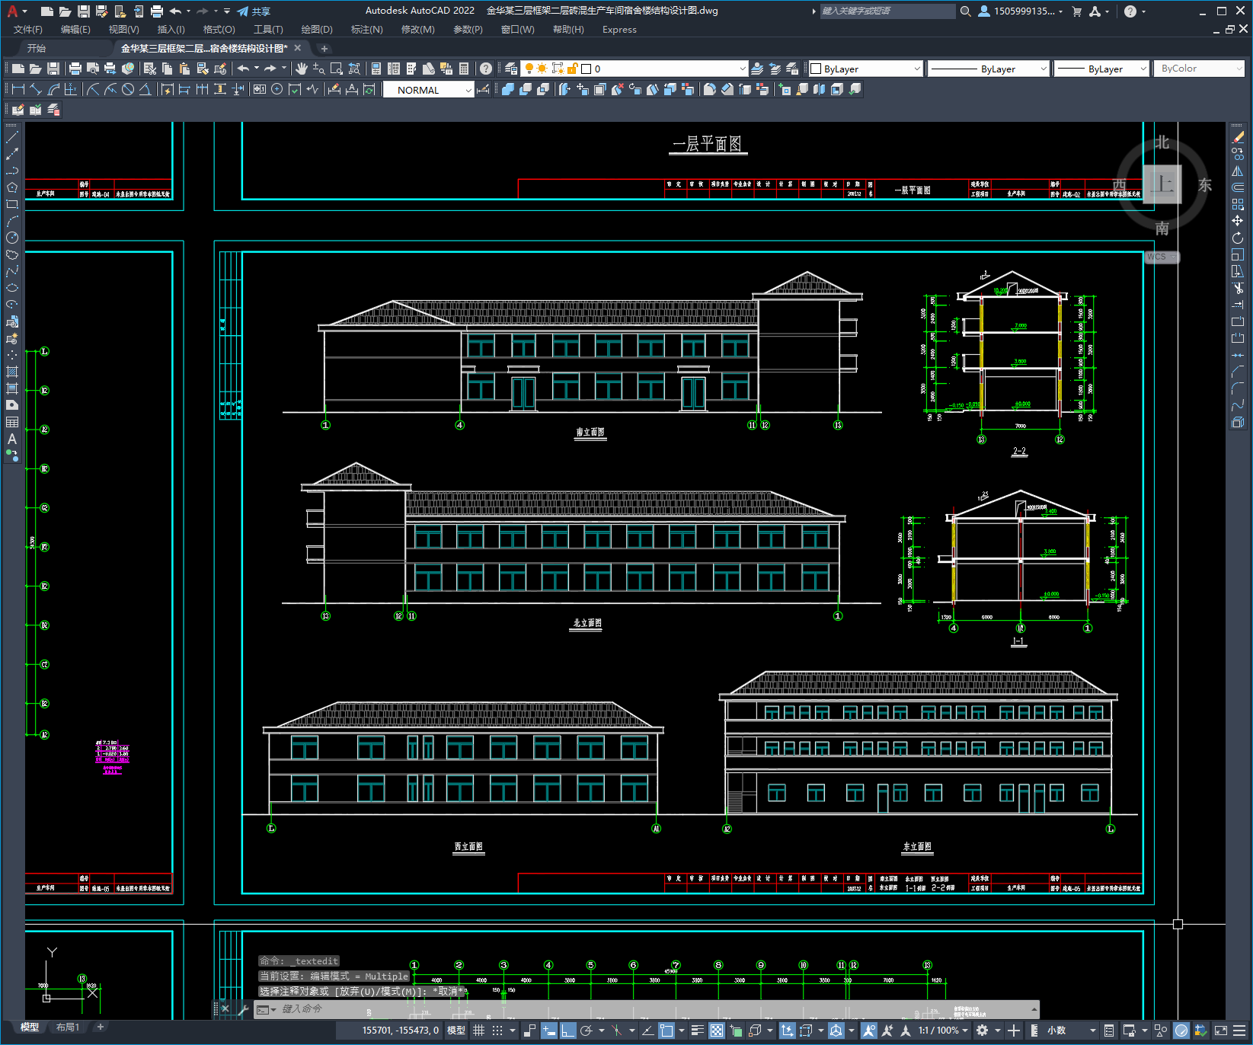Select the Erase tool in Modify toolbar
Screen dimensions: 1253x1045
click(x=1238, y=137)
